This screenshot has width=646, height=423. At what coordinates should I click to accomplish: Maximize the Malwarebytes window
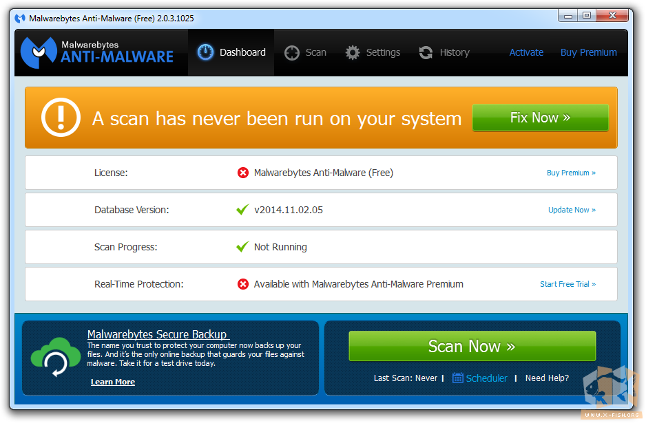(x=587, y=16)
